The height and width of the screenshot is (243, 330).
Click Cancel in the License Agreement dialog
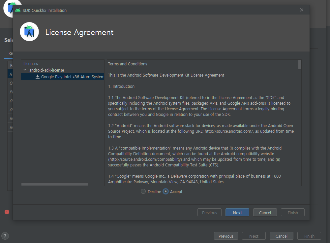(265, 212)
